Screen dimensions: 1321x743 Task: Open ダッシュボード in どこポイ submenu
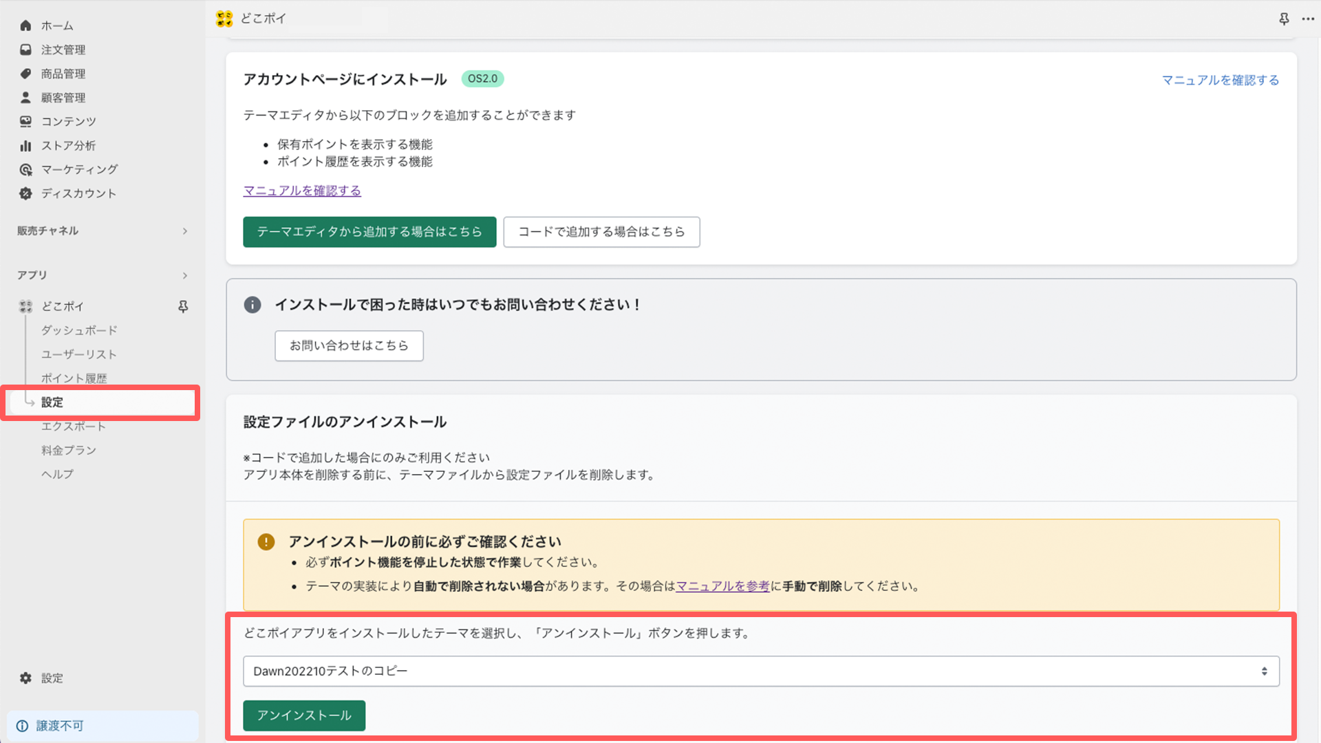click(x=79, y=330)
